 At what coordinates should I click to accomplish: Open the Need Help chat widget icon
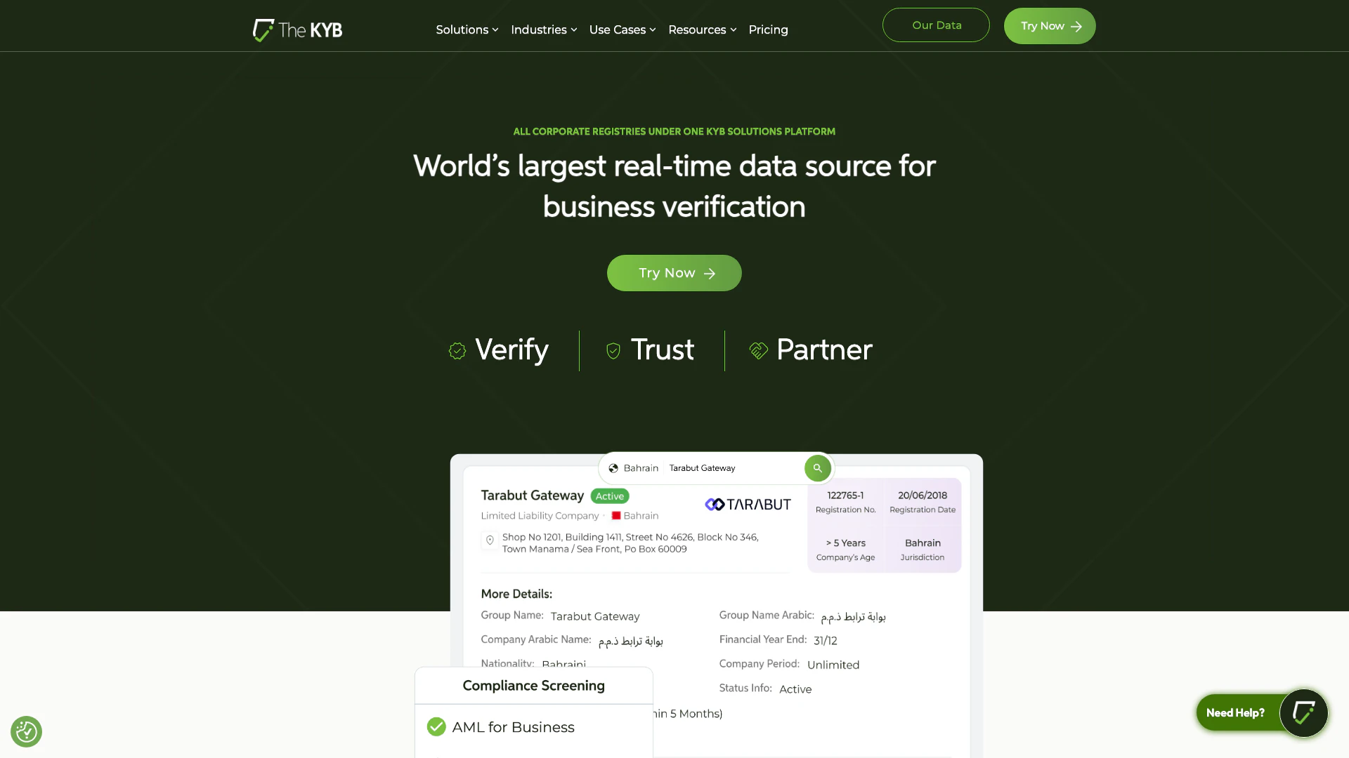pos(1304,712)
